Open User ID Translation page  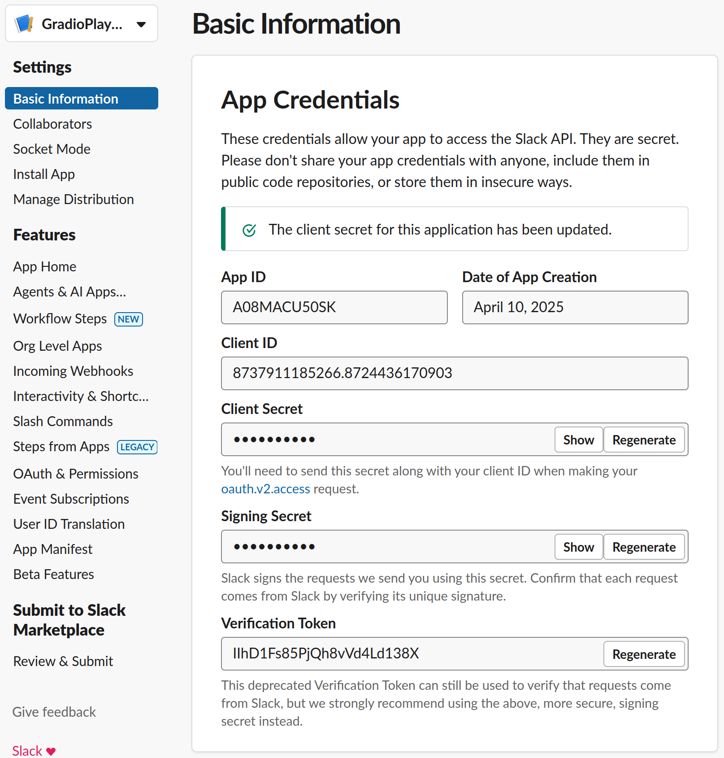coord(69,524)
